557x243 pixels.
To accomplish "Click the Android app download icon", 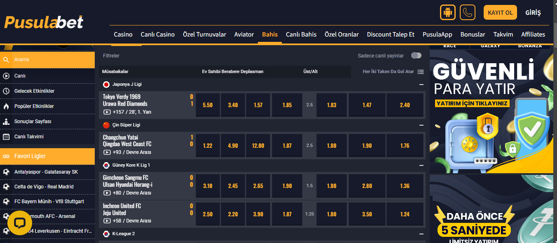I will (x=447, y=12).
